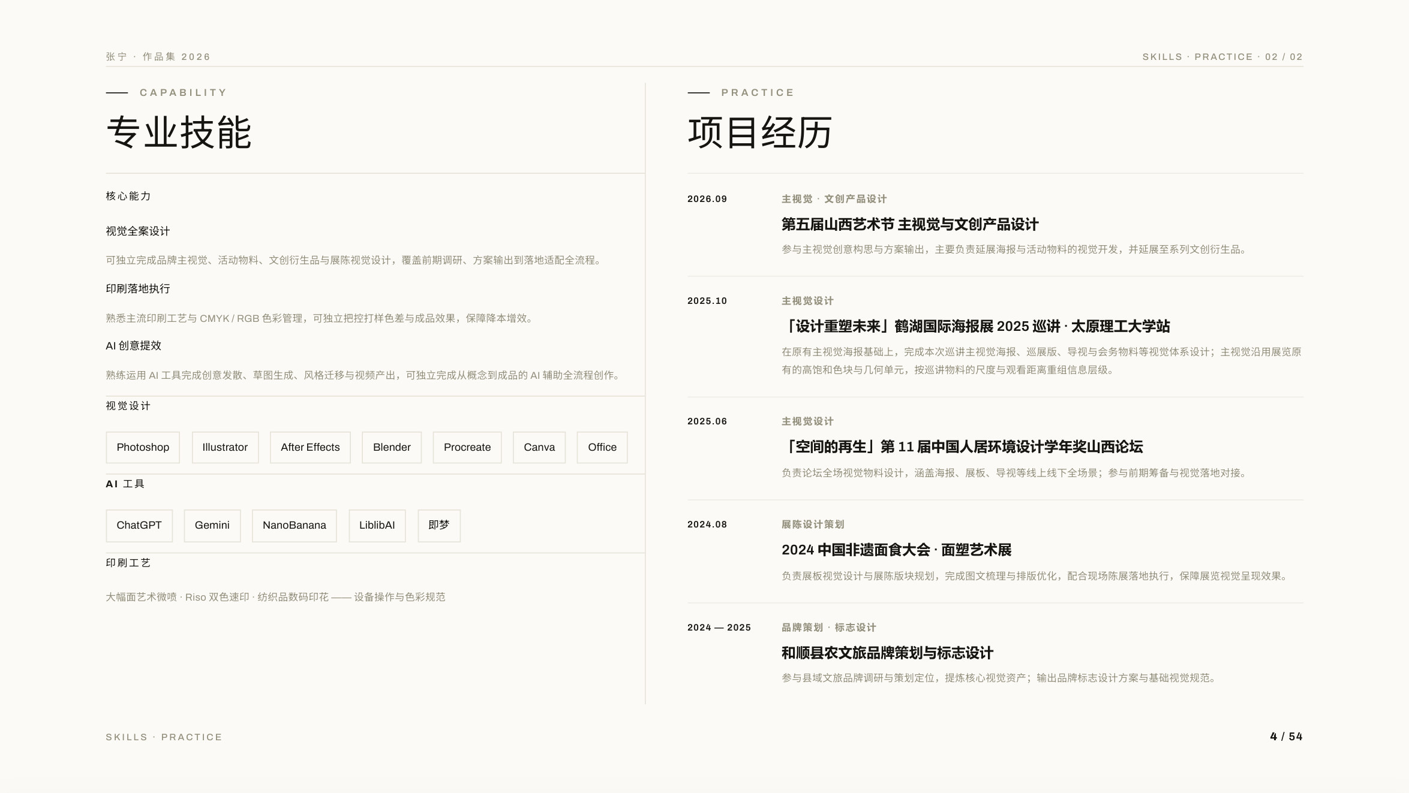Click the 核心能力 subheading
Image resolution: width=1409 pixels, height=793 pixels.
tap(128, 196)
